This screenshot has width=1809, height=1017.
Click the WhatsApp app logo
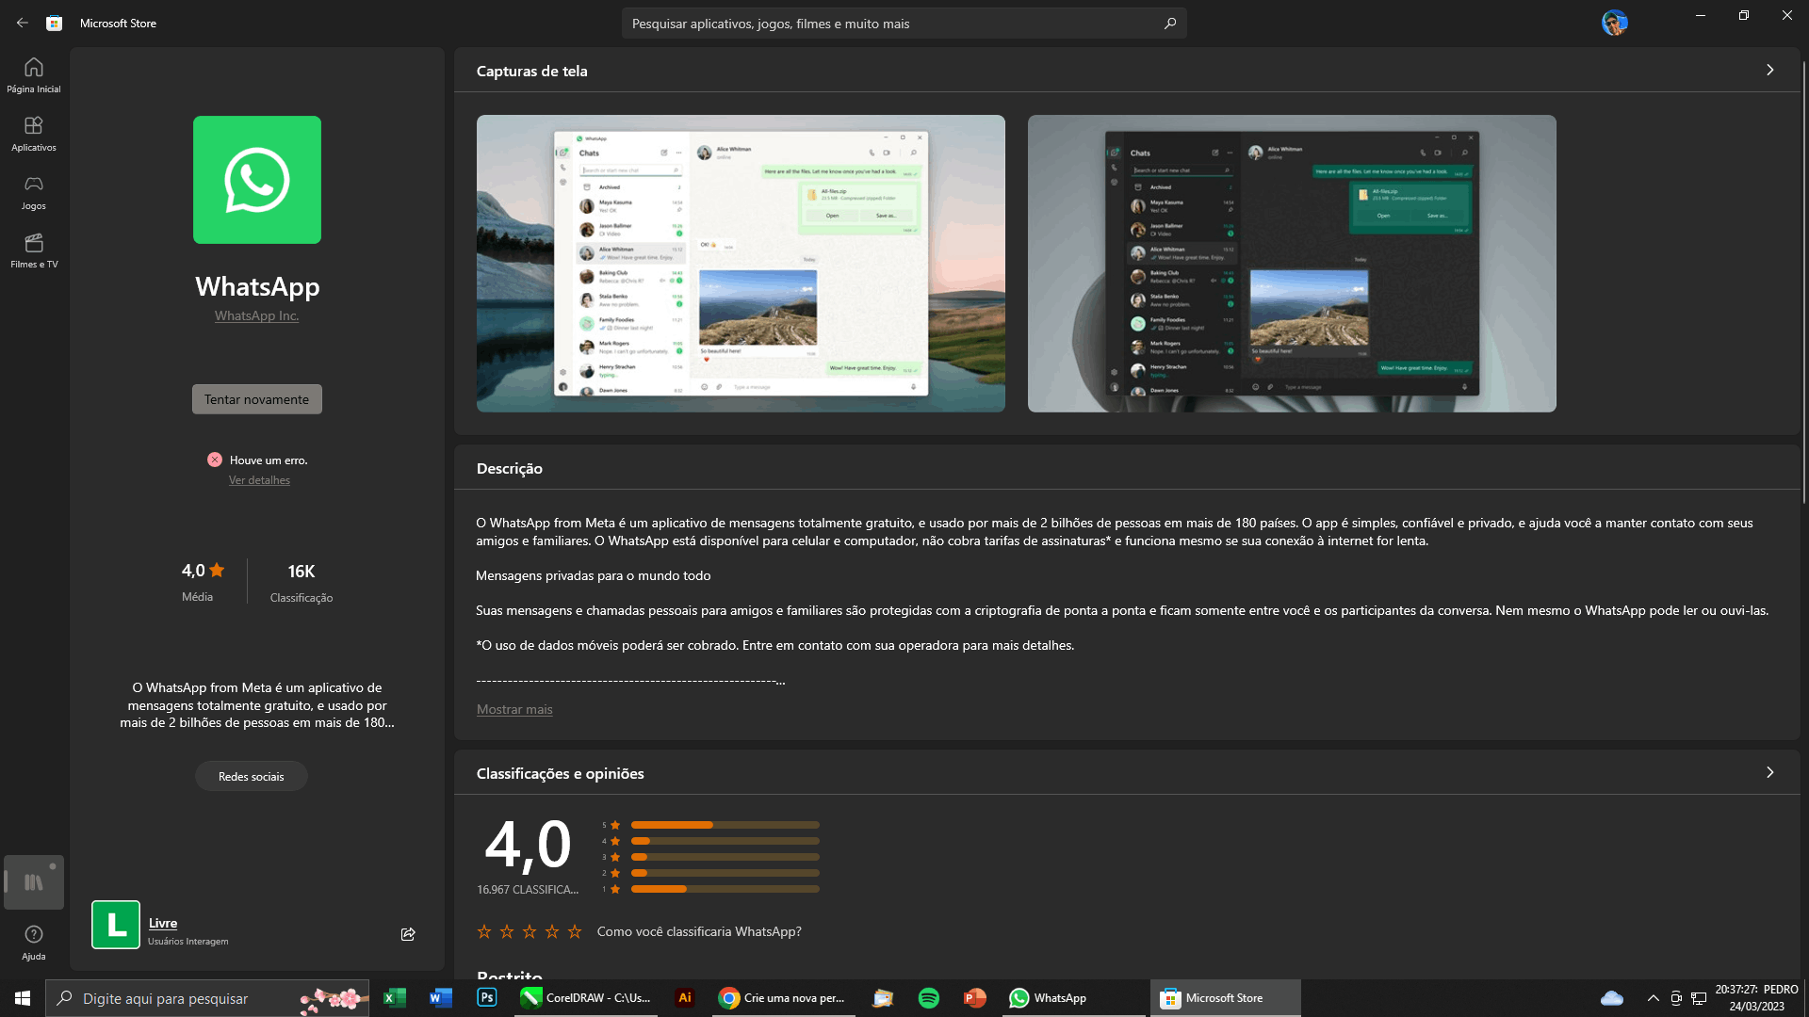(257, 180)
